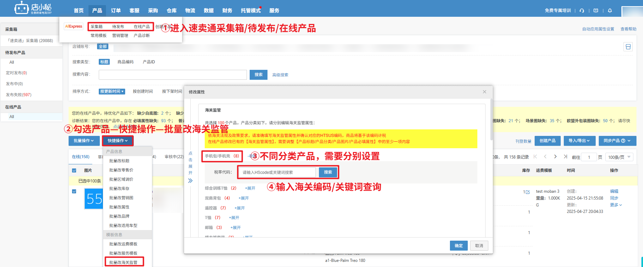Go to previous page of records
This screenshot has height=267, width=643.
click(545, 157)
